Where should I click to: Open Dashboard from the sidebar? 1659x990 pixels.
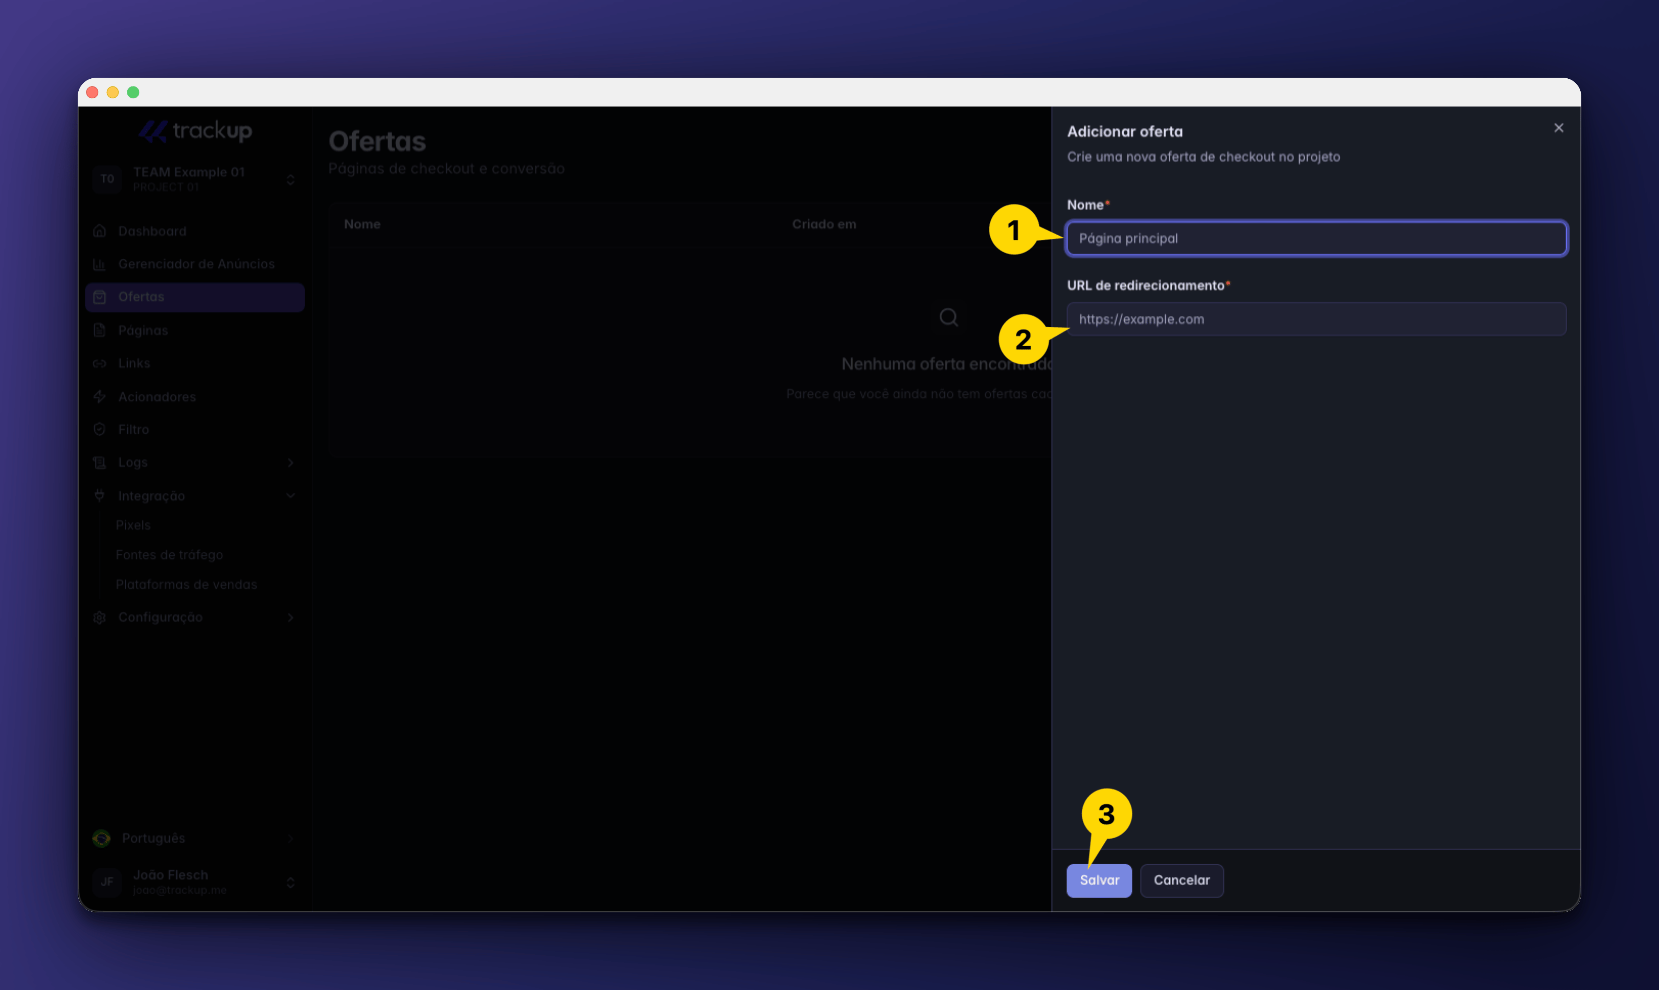point(195,232)
